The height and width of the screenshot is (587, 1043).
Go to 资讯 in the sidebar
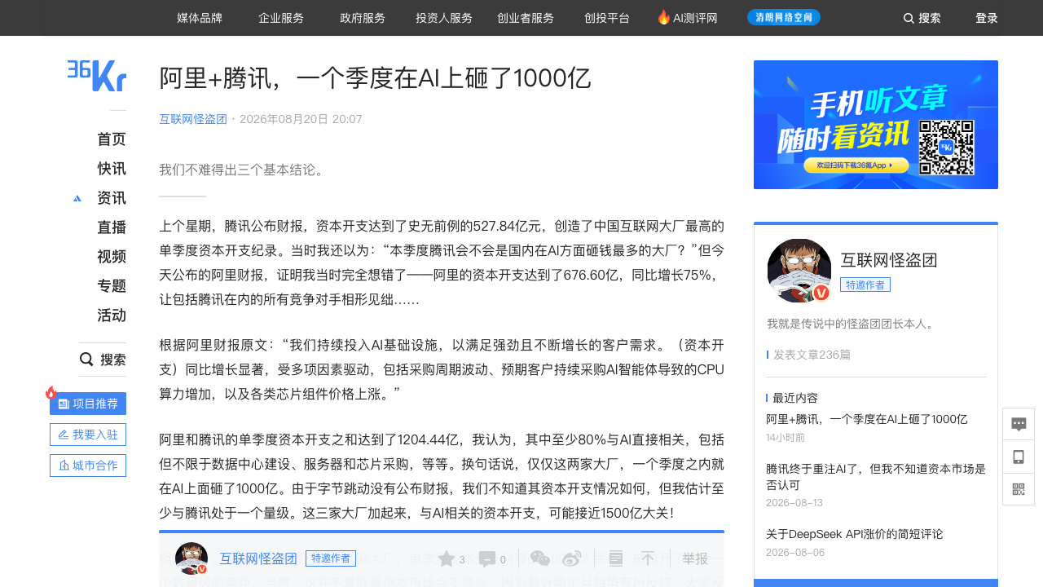(x=112, y=198)
